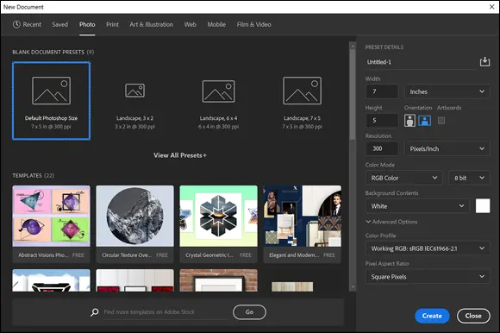The image size is (500, 333).
Task: Open the Color Profile Working RGB dropdown
Action: (x=428, y=248)
